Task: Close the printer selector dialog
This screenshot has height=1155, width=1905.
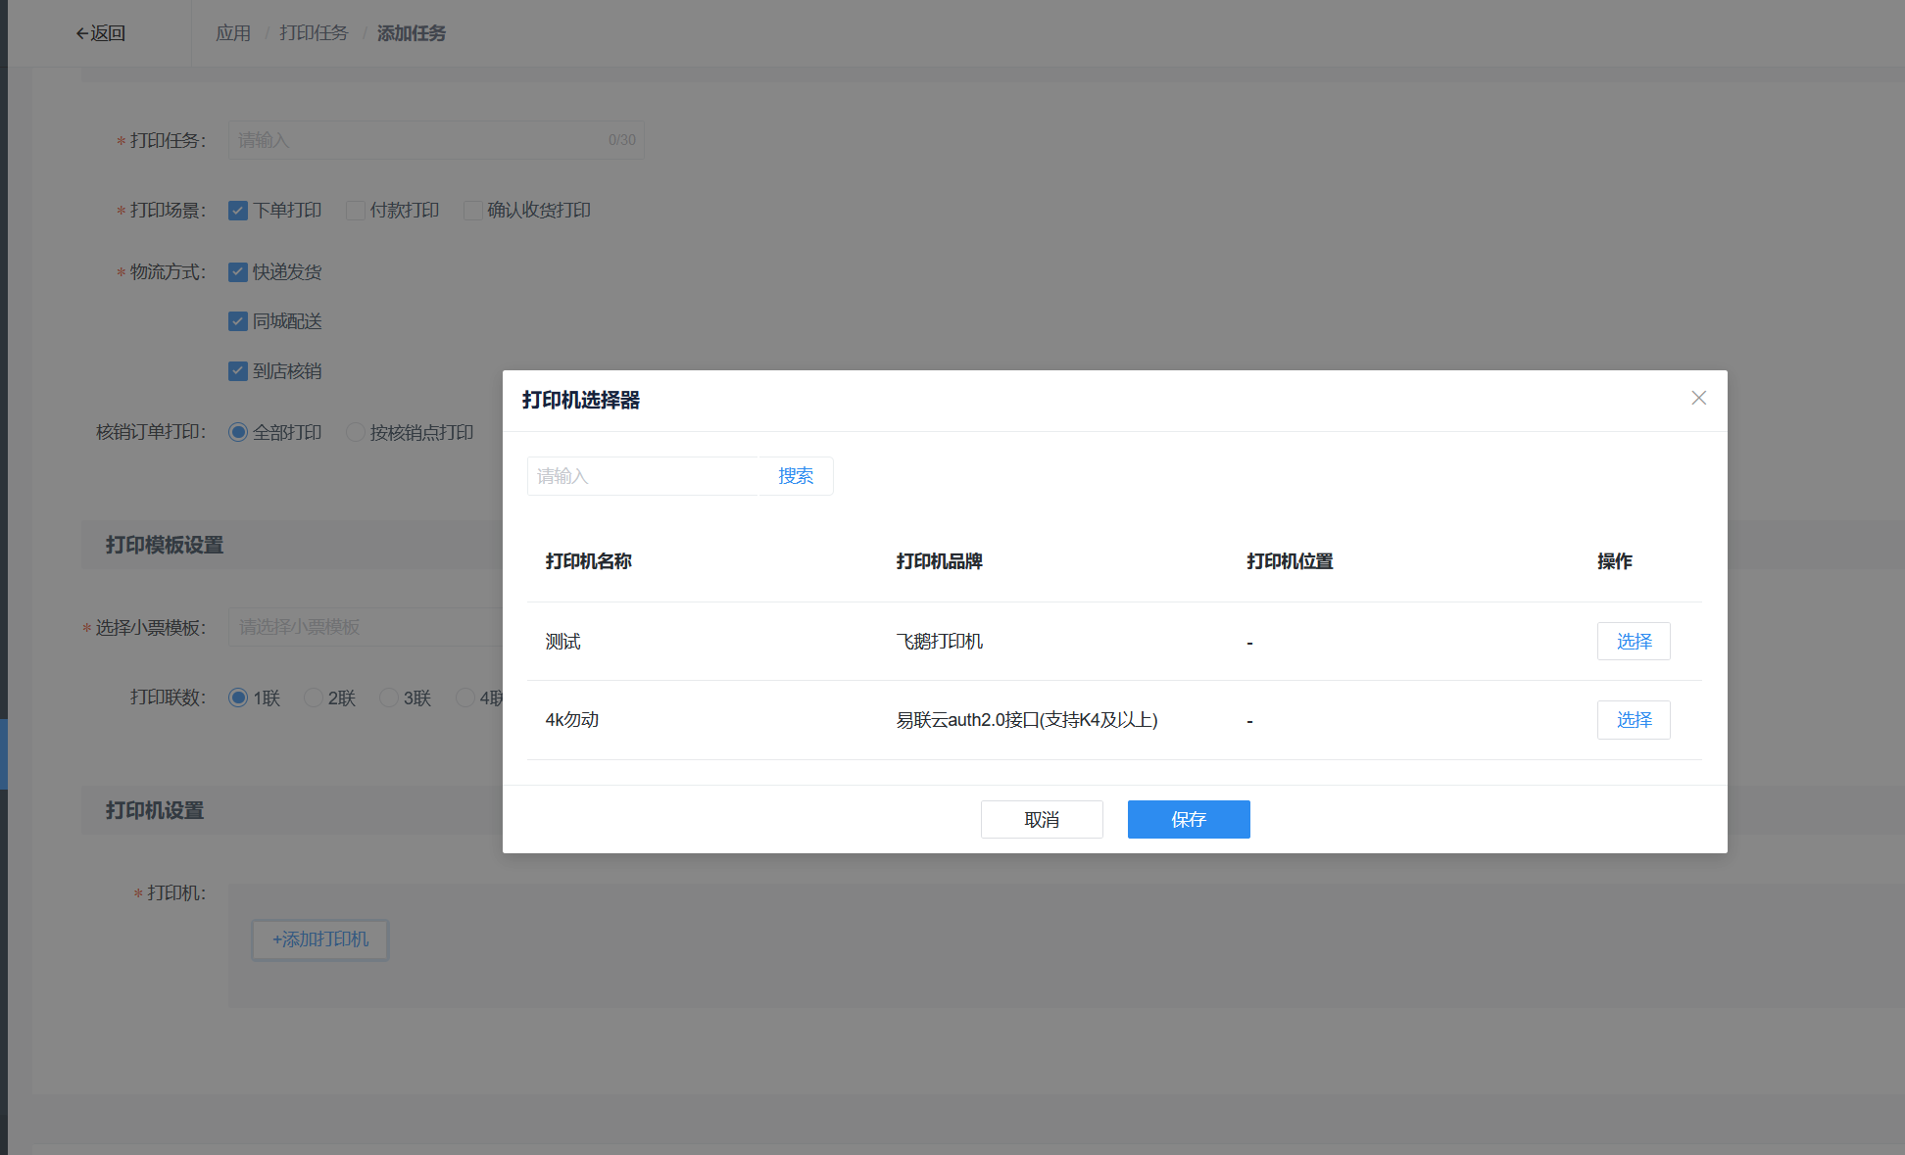Action: [1698, 398]
